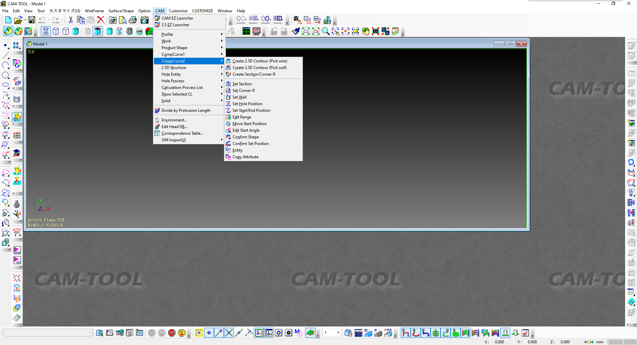Open Correspondence Table...

point(189,133)
